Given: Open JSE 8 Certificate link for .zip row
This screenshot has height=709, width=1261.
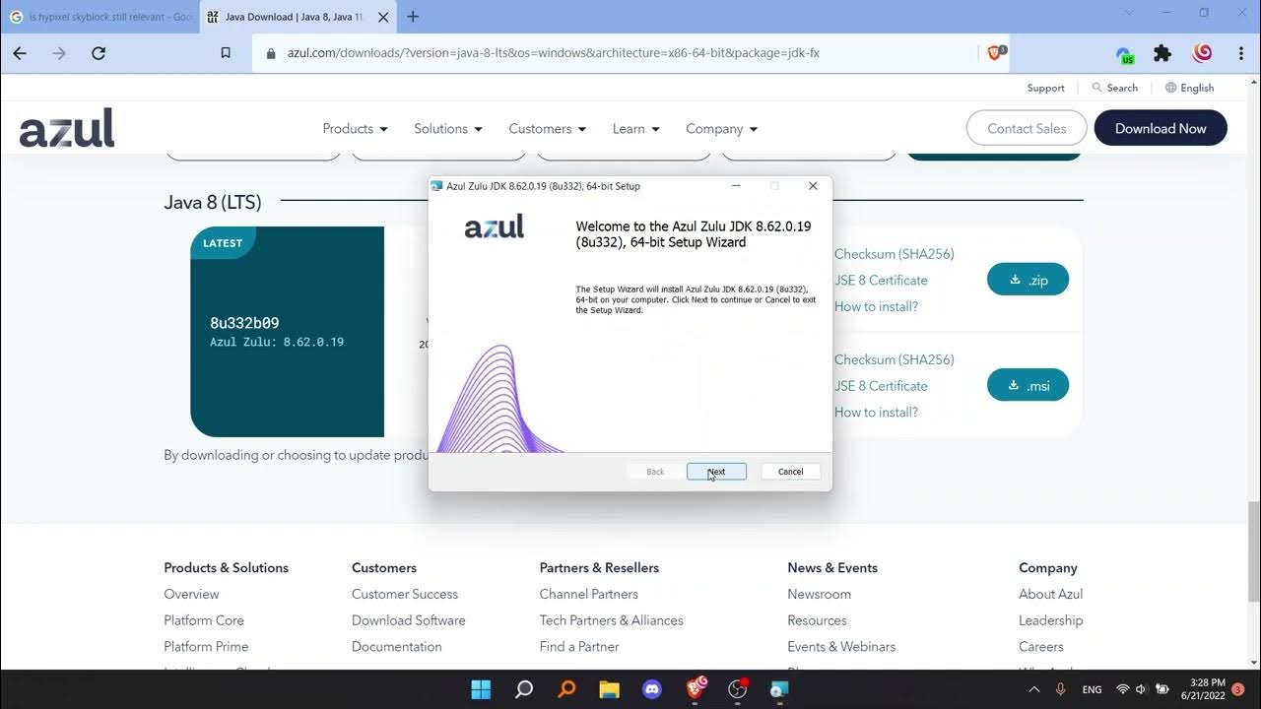Looking at the screenshot, I should [x=881, y=281].
